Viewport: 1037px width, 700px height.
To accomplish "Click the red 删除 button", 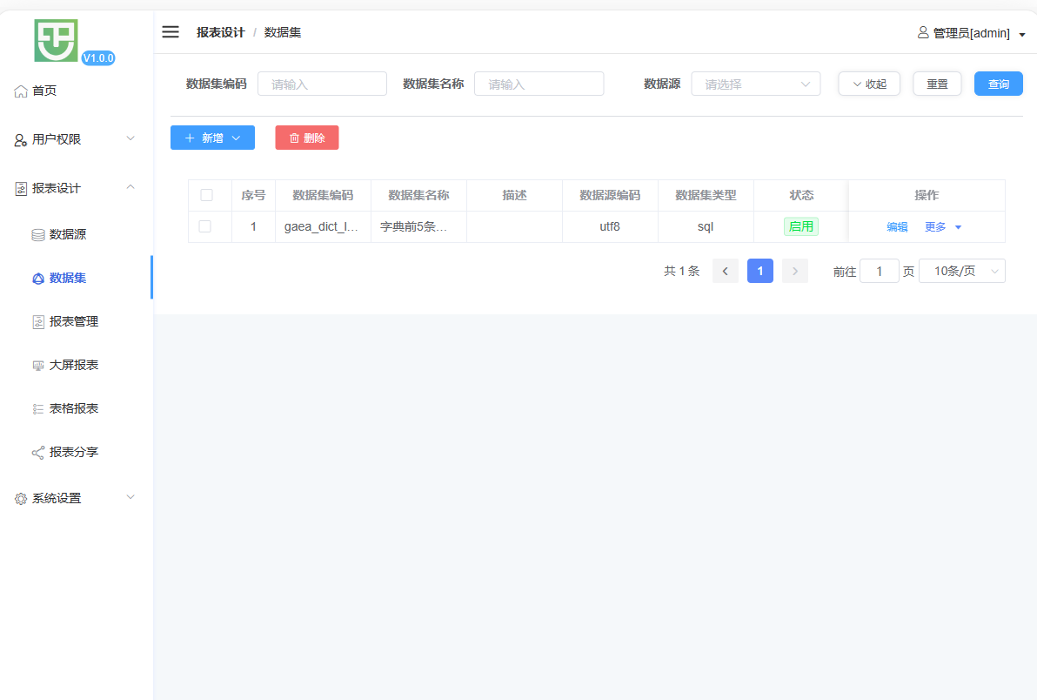I will [307, 138].
